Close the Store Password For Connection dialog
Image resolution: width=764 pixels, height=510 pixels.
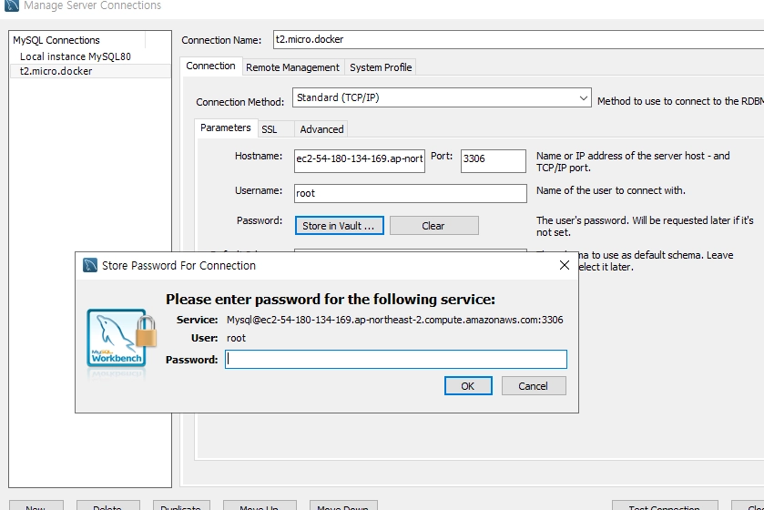pos(565,265)
